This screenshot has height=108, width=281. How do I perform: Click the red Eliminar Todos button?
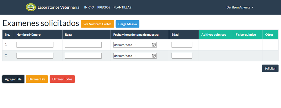[62, 79]
